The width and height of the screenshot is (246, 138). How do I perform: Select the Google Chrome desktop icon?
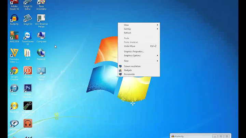coord(14,73)
